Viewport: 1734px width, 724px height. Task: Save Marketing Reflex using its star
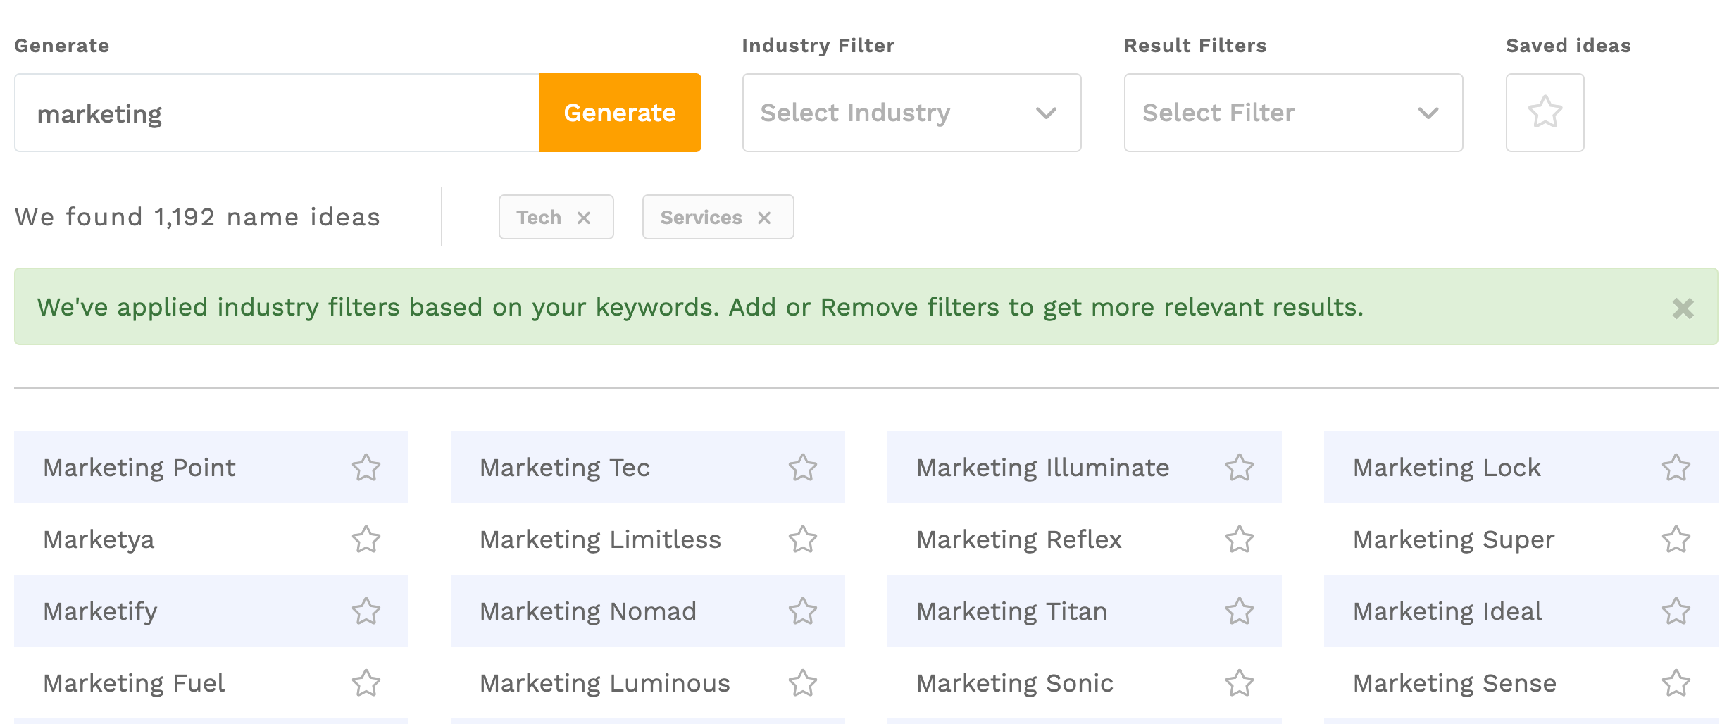[1240, 539]
